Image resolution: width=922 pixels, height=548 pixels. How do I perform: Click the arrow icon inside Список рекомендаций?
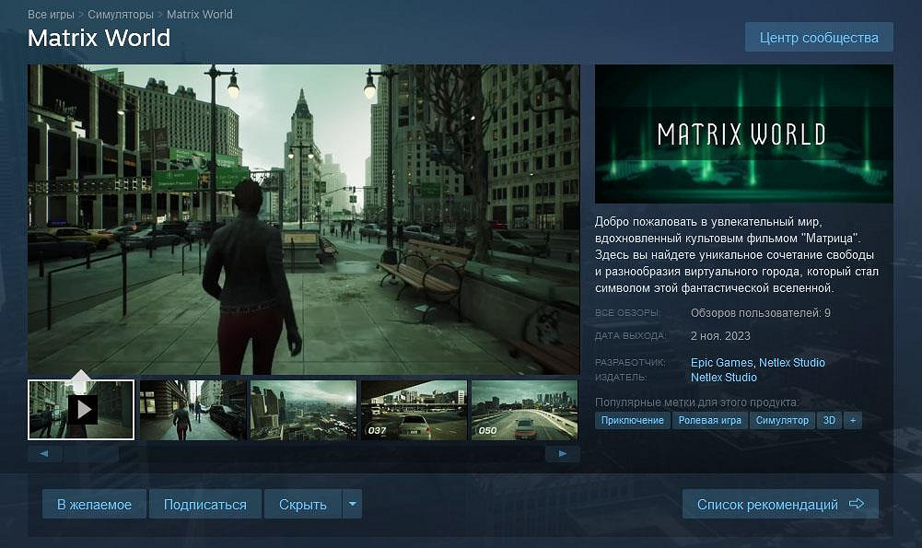[858, 503]
